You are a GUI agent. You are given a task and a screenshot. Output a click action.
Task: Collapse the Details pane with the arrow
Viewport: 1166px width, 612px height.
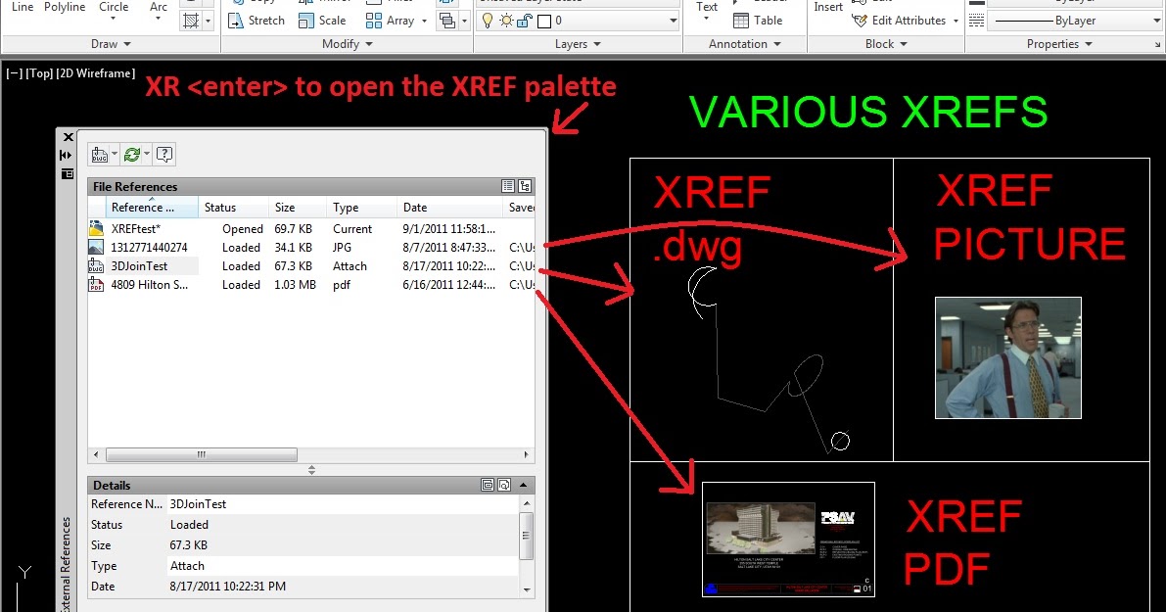pyautogui.click(x=524, y=485)
